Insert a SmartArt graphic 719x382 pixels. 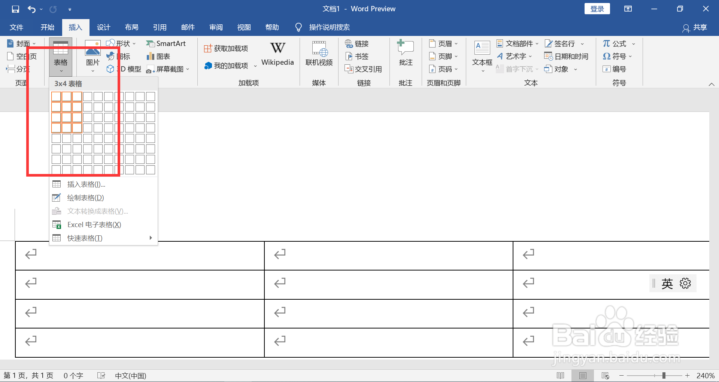point(166,44)
